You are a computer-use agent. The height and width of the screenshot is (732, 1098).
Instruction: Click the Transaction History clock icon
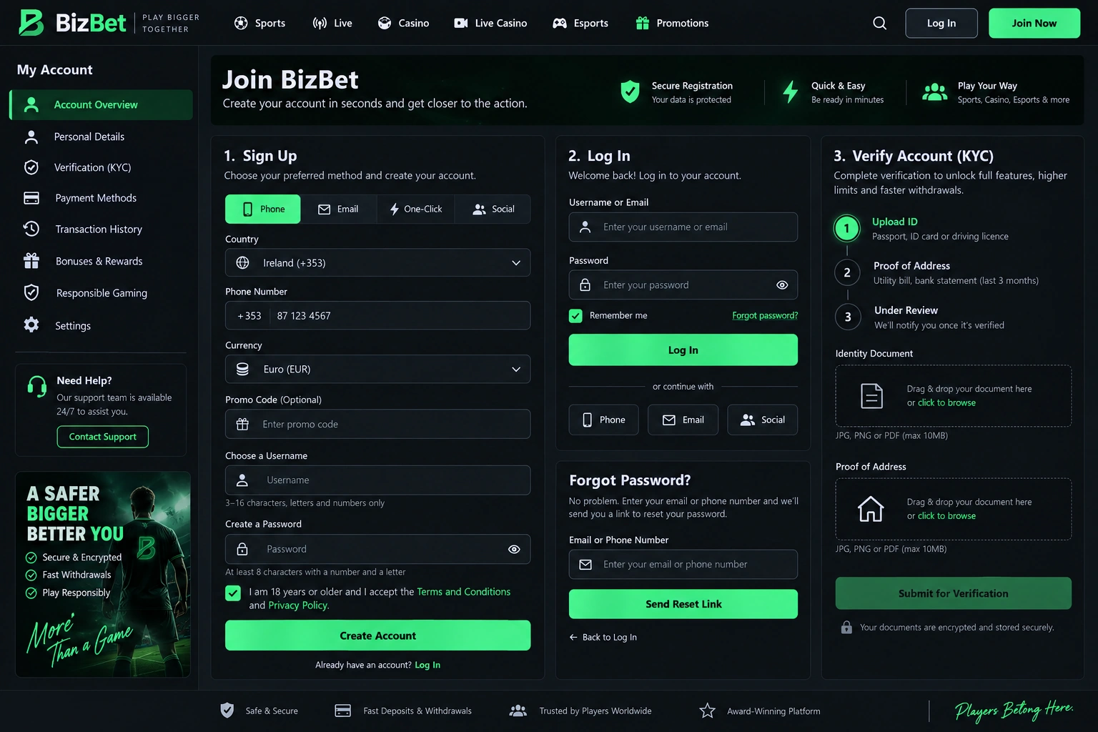[31, 229]
